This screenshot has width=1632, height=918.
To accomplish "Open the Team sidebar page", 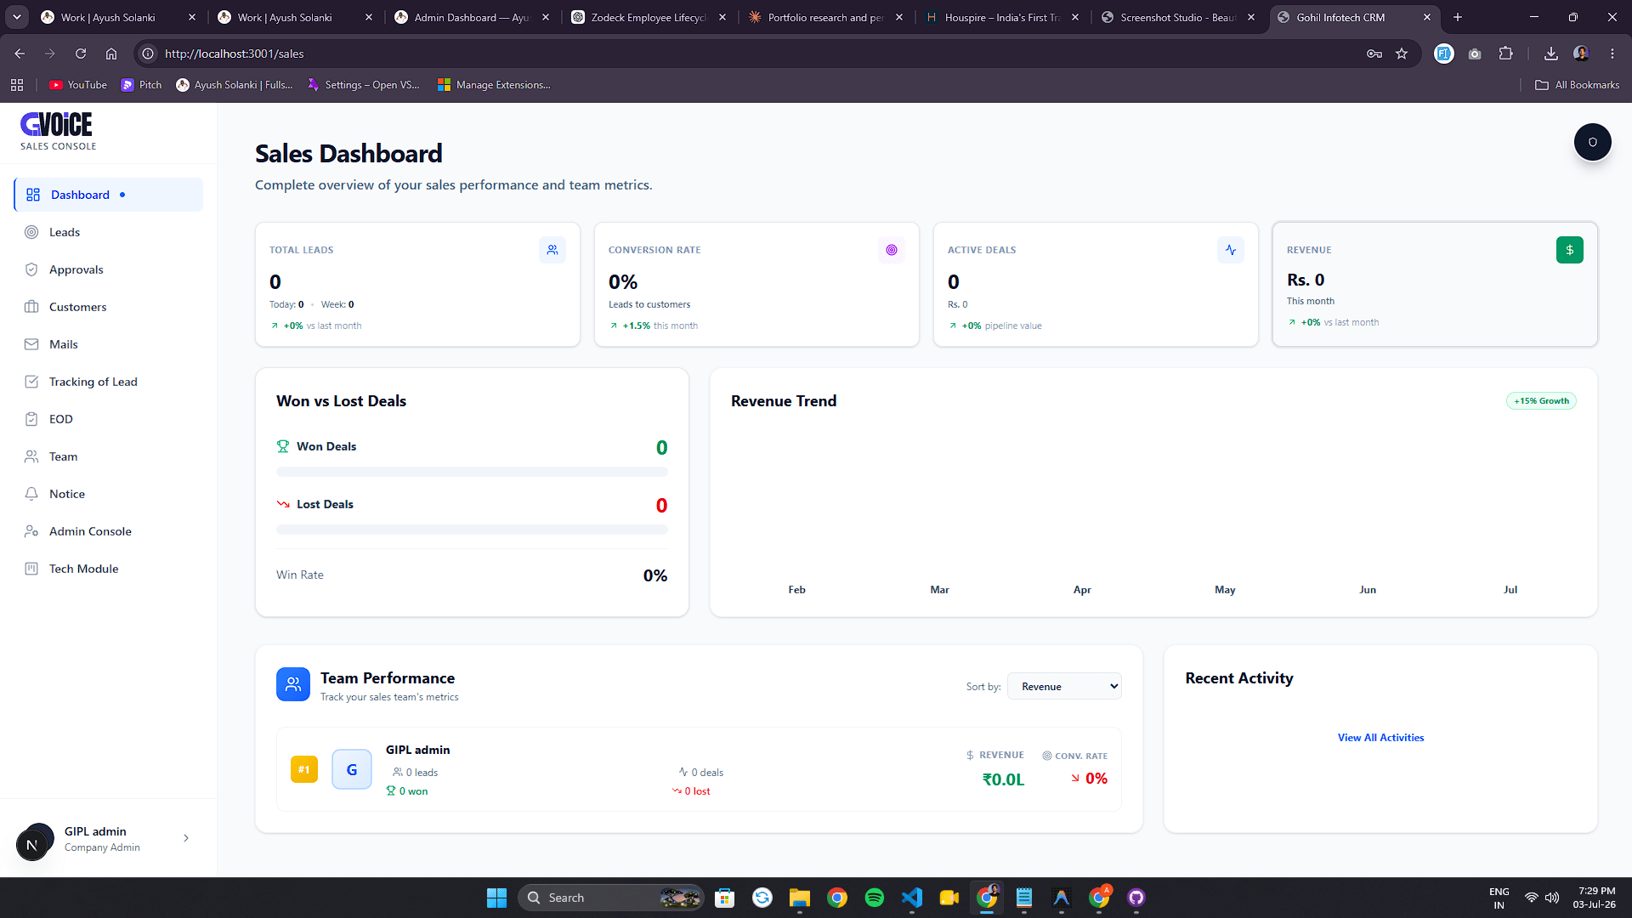I will pyautogui.click(x=109, y=456).
